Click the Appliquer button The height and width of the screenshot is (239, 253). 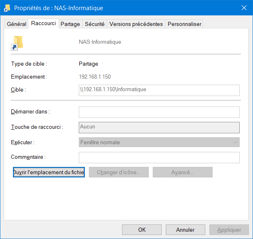229,230
